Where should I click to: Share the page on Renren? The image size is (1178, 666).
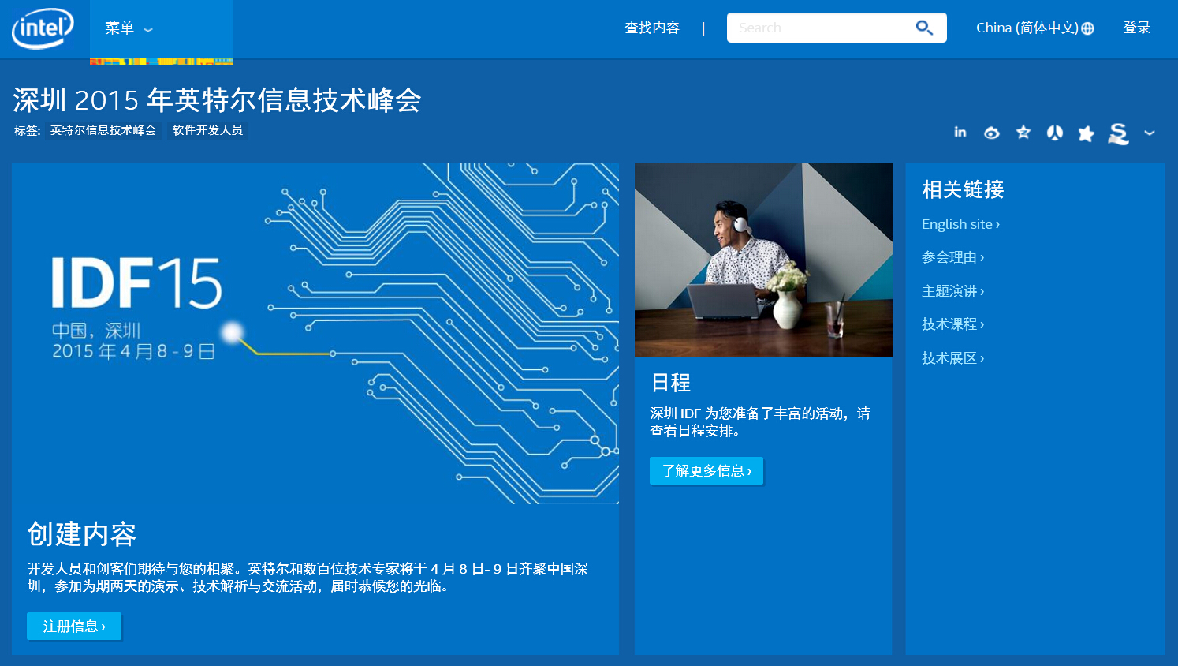coord(1054,133)
